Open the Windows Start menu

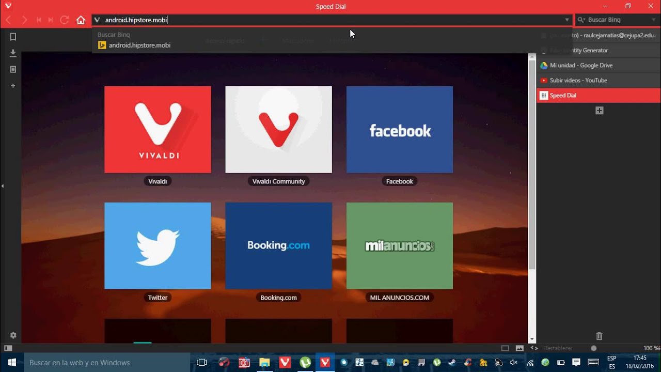pyautogui.click(x=12, y=362)
